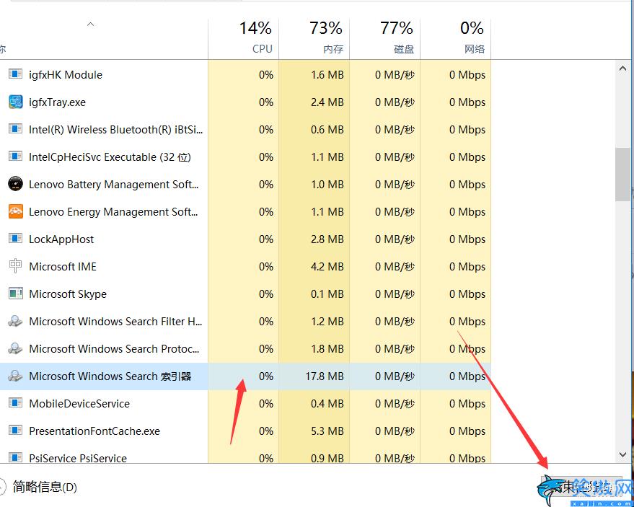Switch to 简略信息(D) compact view
This screenshot has height=507, width=634.
(45, 487)
